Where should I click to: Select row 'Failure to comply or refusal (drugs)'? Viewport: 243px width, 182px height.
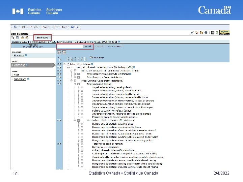(x=112, y=111)
